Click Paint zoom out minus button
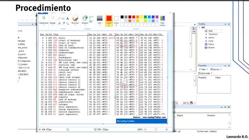The image size is (249, 140). tap(145, 129)
